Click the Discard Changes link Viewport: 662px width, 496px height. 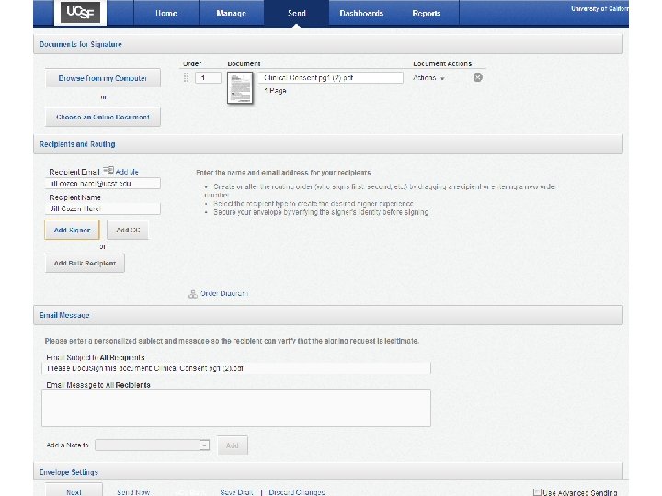[297, 492]
